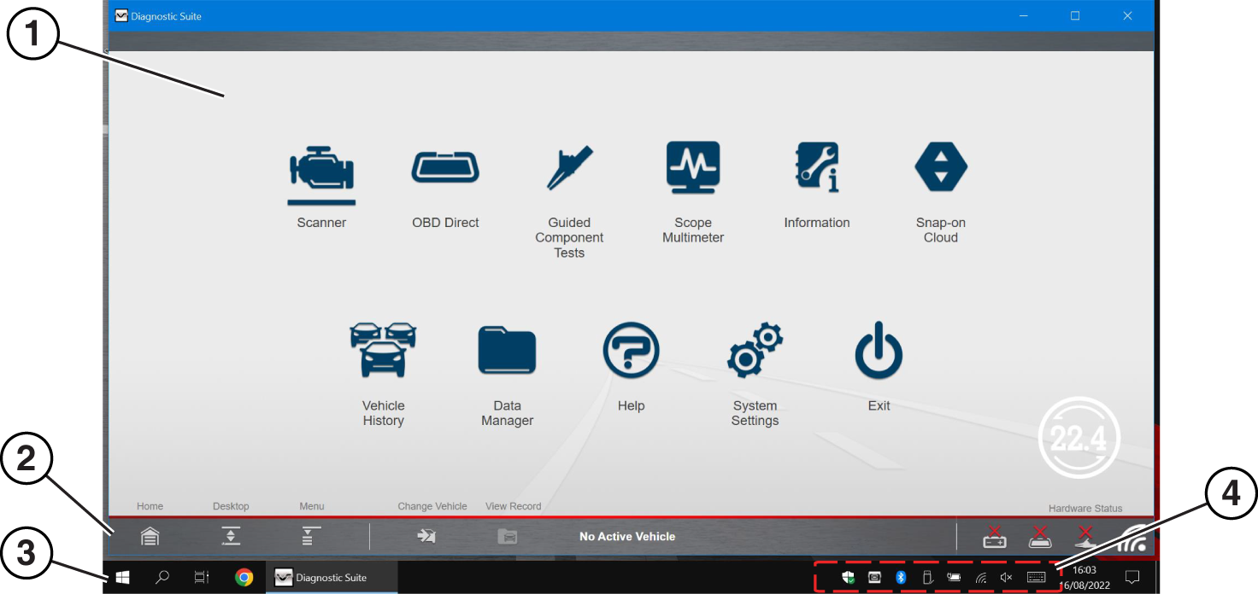
Task: Open the Information repair manual icon
Action: click(817, 168)
